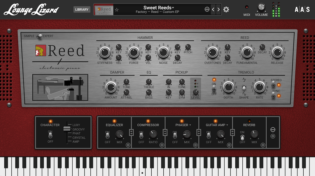Click the EQ Bass knob
The width and height of the screenshot is (315, 176).
pyautogui.click(x=149, y=92)
